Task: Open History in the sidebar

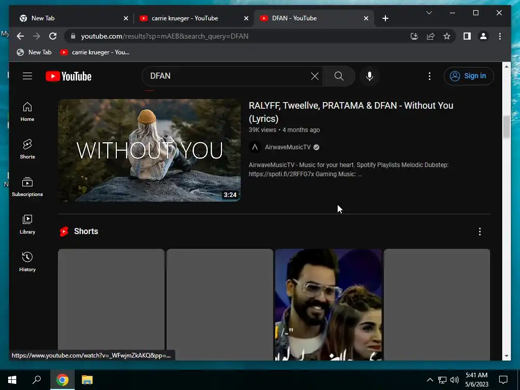Action: [27, 262]
